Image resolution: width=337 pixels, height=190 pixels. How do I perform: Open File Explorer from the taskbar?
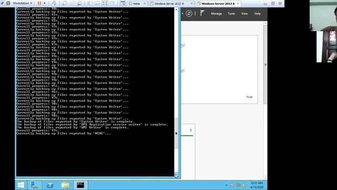65,185
